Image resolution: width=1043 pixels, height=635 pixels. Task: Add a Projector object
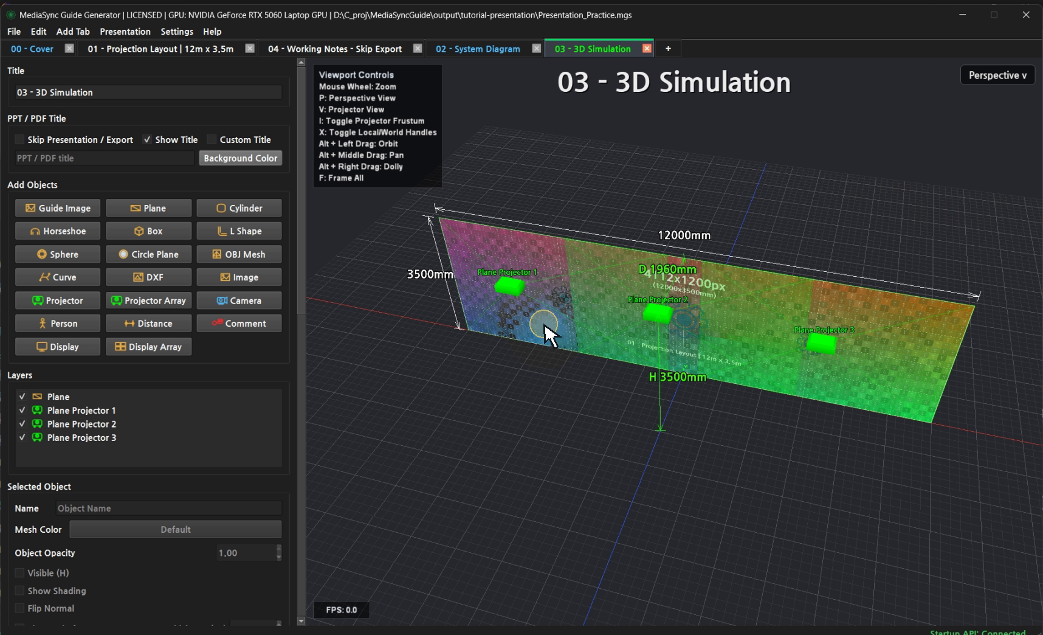58,300
